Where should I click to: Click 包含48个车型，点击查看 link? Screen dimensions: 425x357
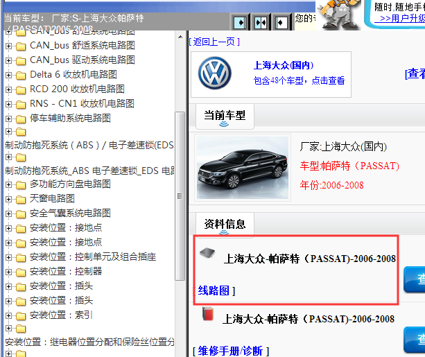point(299,80)
